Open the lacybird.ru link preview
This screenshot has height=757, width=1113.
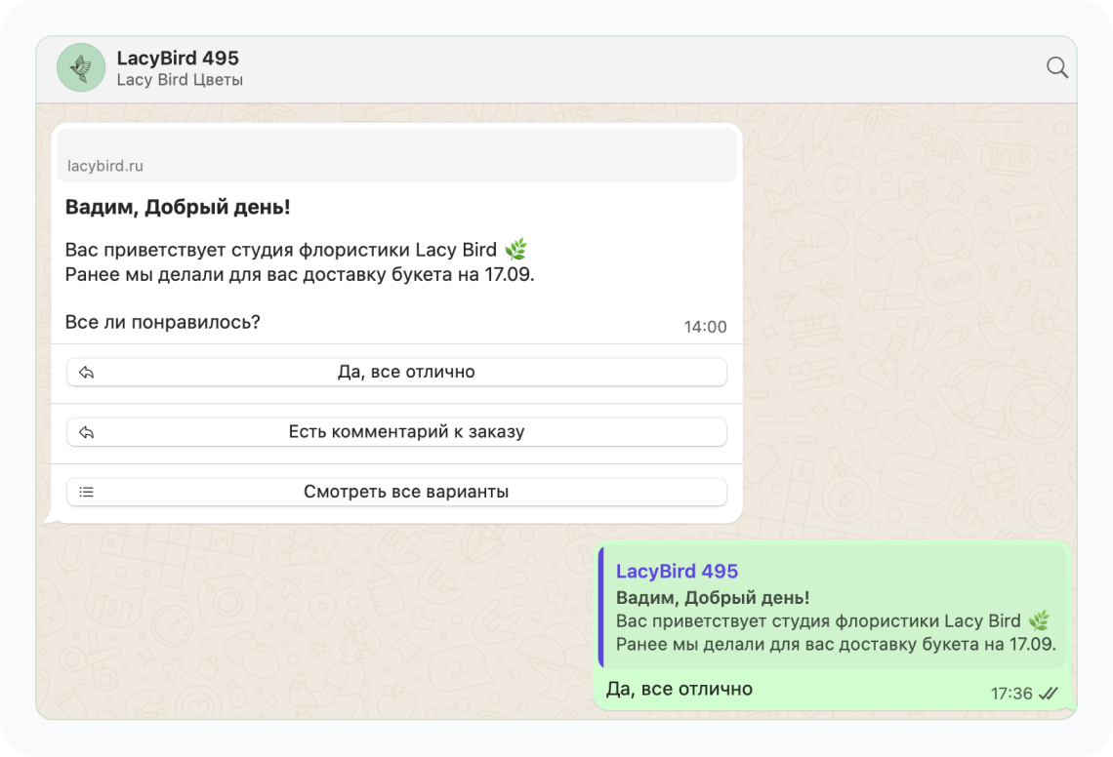[396, 155]
